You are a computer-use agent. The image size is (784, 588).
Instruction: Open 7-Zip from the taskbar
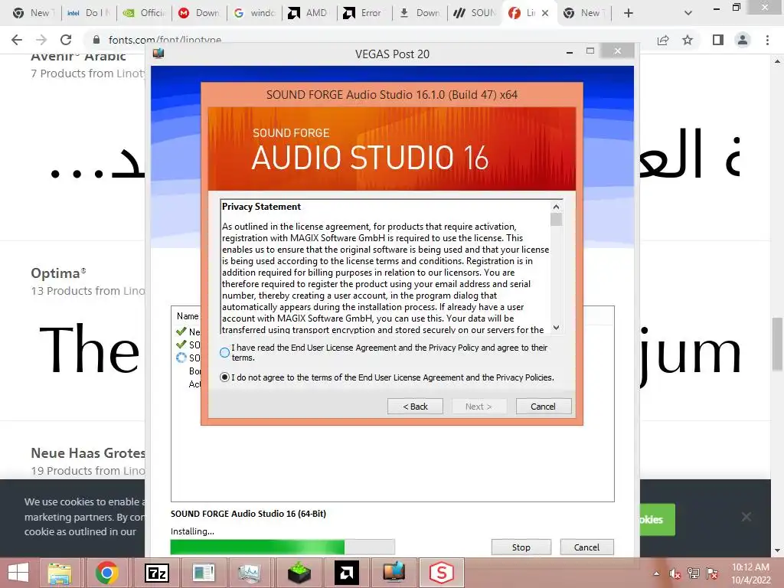pos(156,573)
